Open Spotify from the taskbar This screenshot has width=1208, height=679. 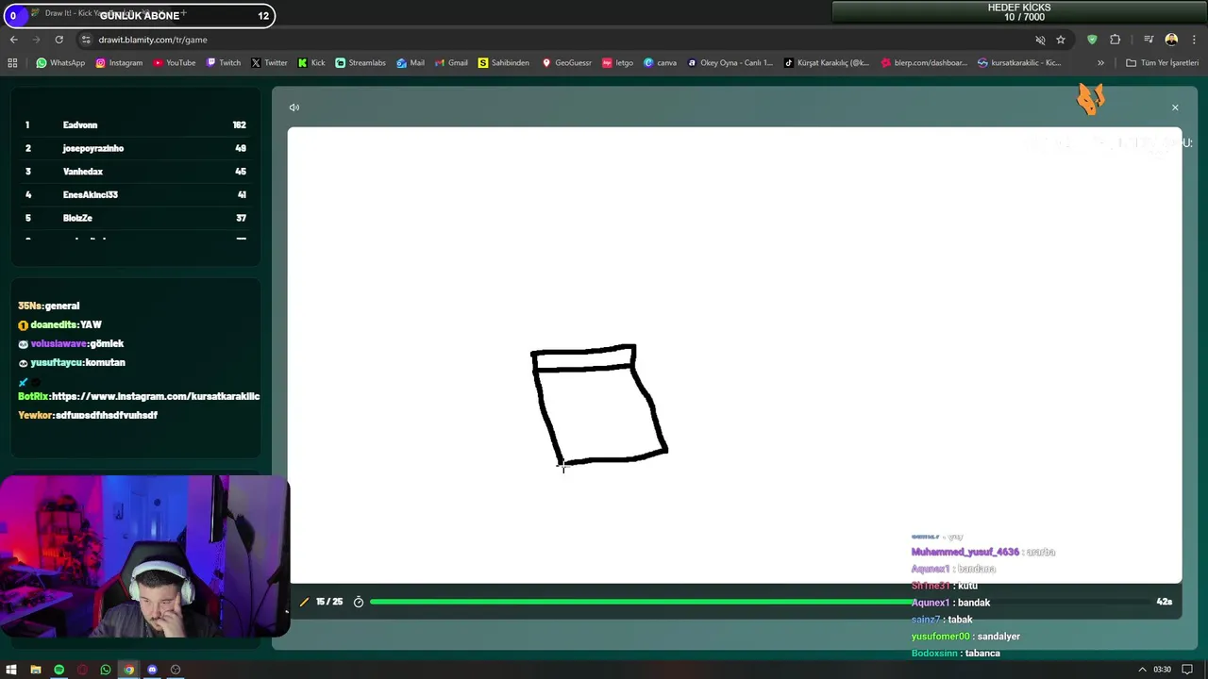click(59, 670)
